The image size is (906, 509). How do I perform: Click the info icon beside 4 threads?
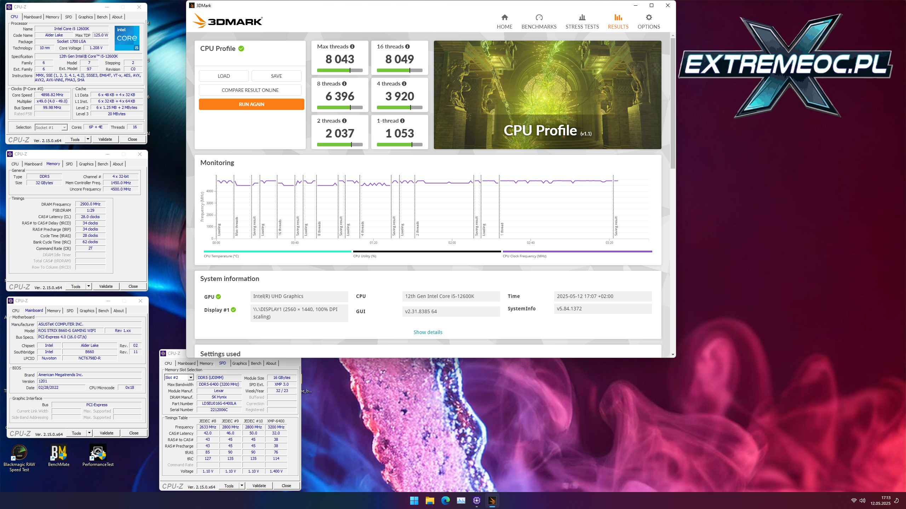(404, 84)
